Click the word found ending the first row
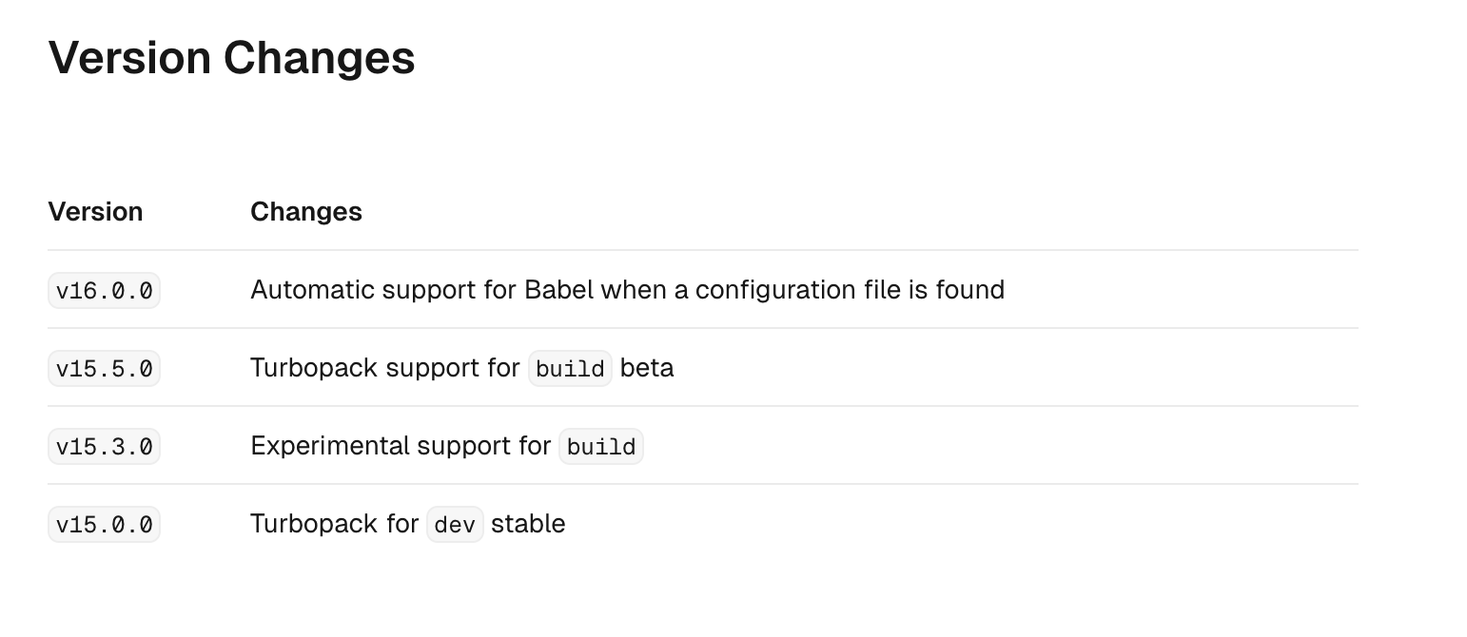The height and width of the screenshot is (637, 1467). click(969, 290)
